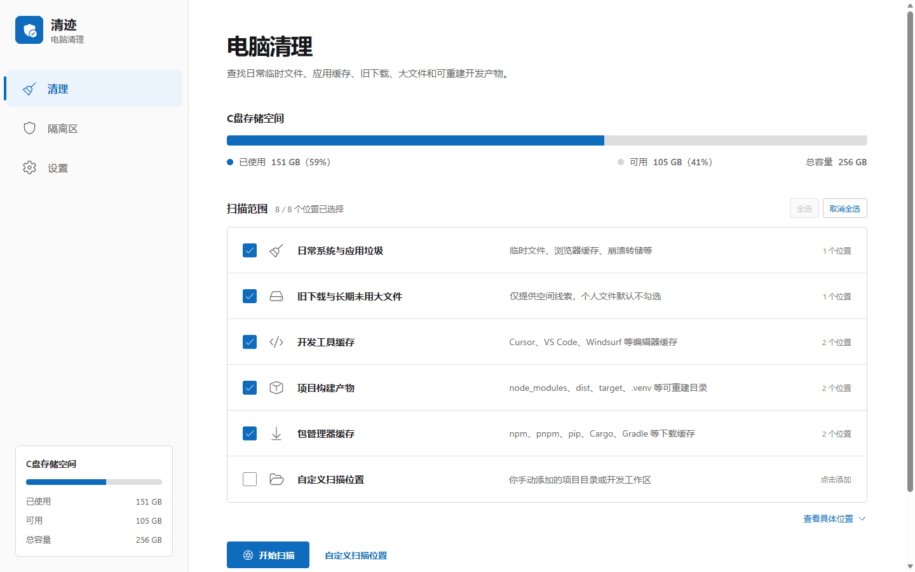Click the 旧下载与长期未用大文件 row title
Viewport: 915px width, 572px height.
click(350, 296)
